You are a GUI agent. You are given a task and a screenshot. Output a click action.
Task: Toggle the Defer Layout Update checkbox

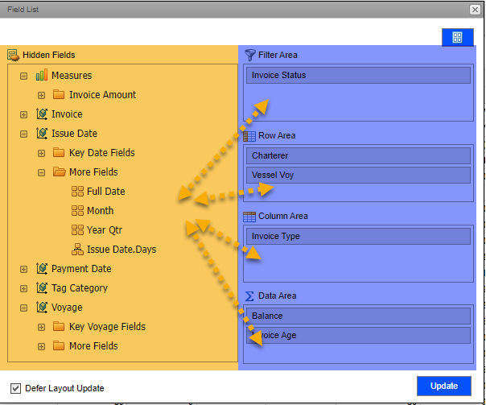[15, 388]
